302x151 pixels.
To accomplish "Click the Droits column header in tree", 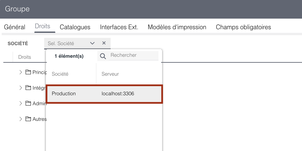I will pos(25,57).
